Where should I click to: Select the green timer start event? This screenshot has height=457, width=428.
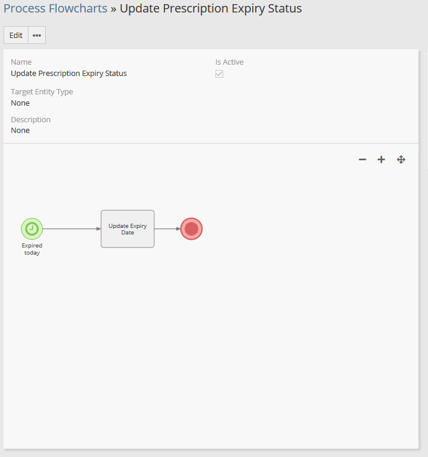click(31, 228)
